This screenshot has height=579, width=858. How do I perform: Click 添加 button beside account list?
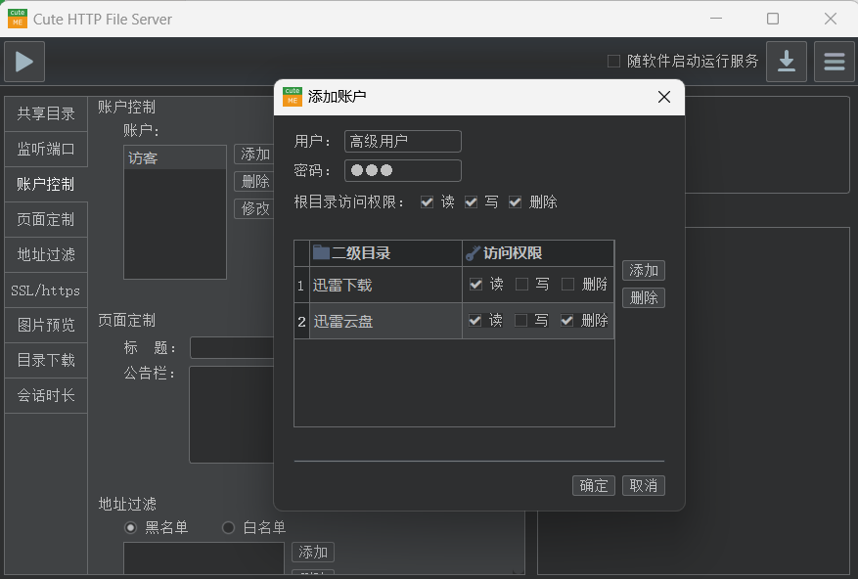coord(254,154)
